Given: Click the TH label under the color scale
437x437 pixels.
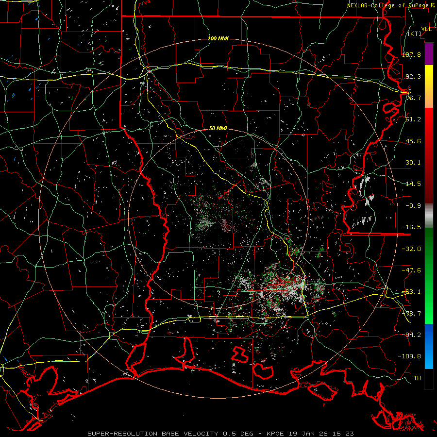Looking at the screenshot, I should [417, 378].
